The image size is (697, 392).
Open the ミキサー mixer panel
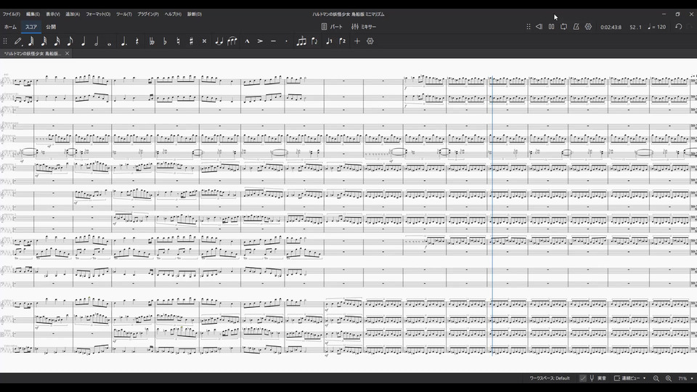[x=364, y=27]
